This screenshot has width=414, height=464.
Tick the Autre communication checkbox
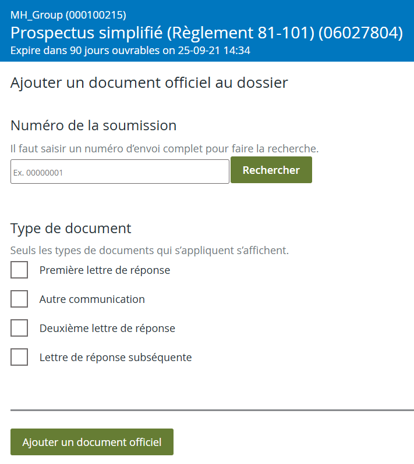pyautogui.click(x=19, y=299)
